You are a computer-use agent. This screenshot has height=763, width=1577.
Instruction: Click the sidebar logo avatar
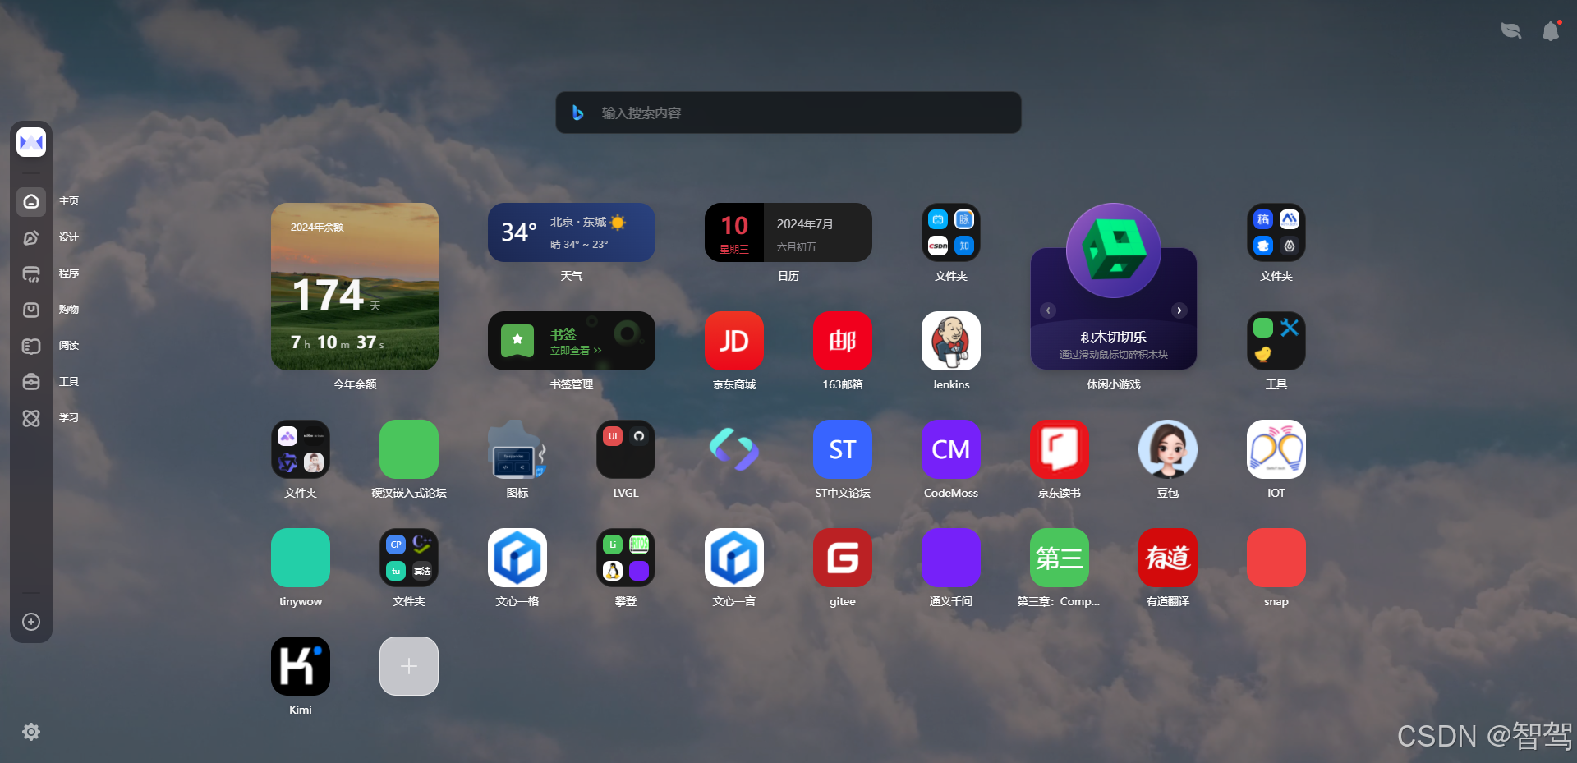coord(31,142)
